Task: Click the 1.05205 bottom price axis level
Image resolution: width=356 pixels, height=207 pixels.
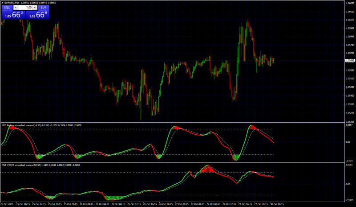Action: pos(350,122)
